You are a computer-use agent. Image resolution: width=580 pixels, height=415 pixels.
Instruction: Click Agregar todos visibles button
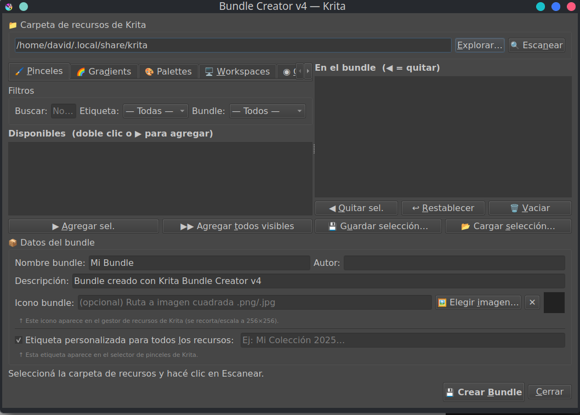(x=237, y=226)
